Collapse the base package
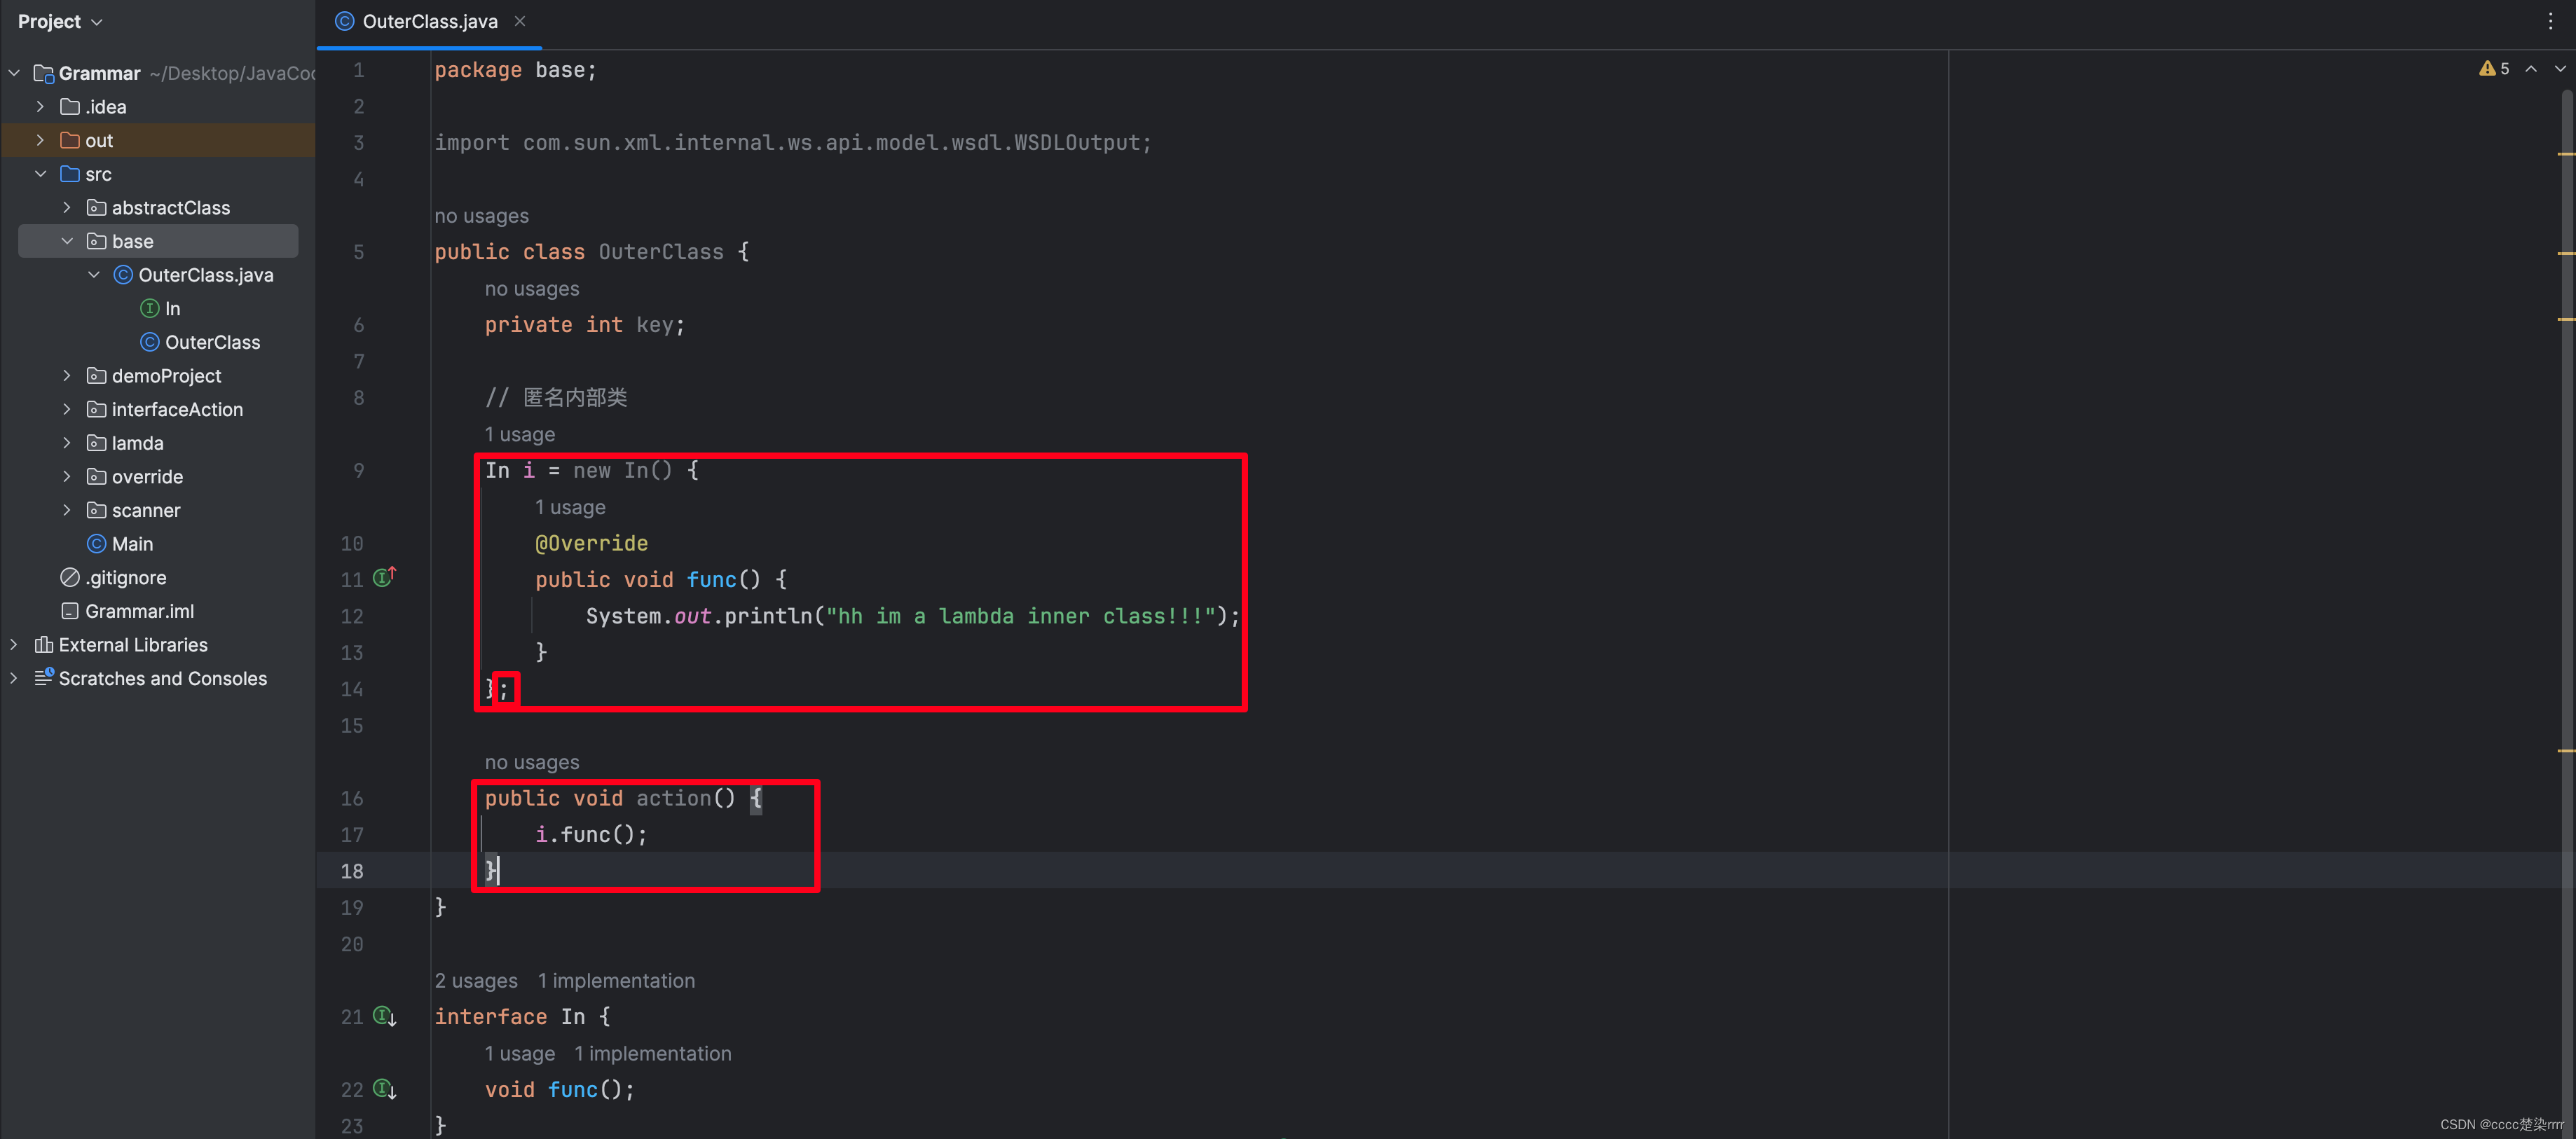The width and height of the screenshot is (2576, 1139). coord(67,241)
